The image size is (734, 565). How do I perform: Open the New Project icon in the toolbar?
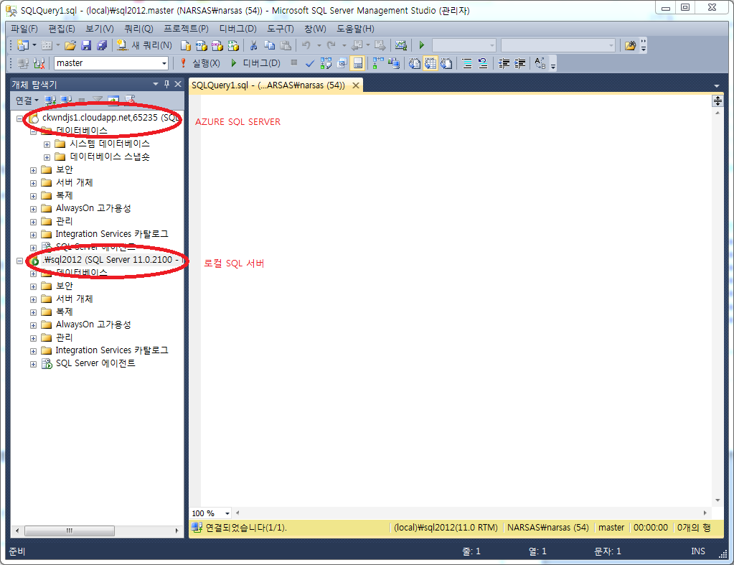[22, 45]
